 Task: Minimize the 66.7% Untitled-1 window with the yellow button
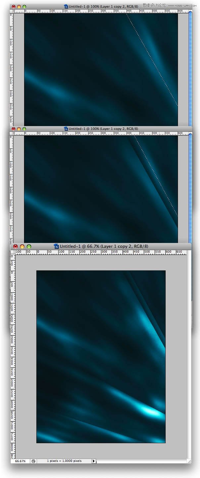[x=22, y=246]
